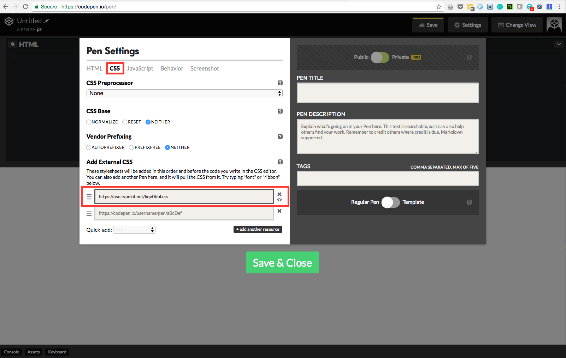Click the Pen Title input field
Viewport: 566px width, 358px height.
[x=388, y=92]
